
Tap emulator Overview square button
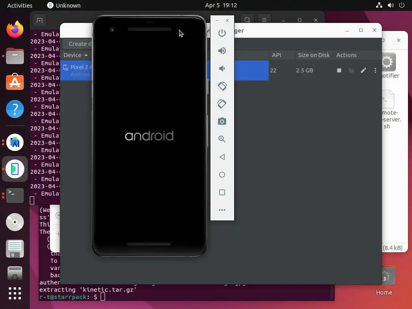(222, 192)
